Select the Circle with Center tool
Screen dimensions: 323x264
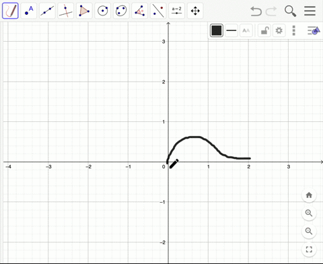click(x=103, y=11)
